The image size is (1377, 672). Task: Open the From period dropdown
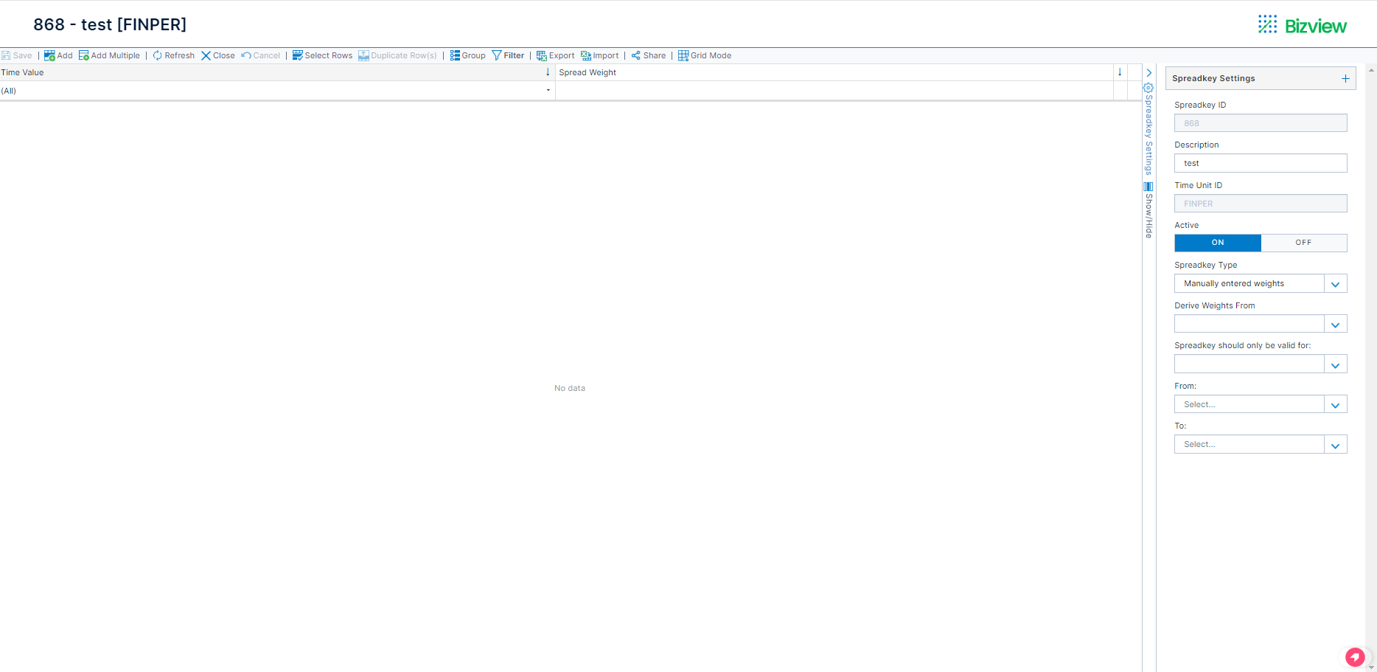(x=1335, y=405)
